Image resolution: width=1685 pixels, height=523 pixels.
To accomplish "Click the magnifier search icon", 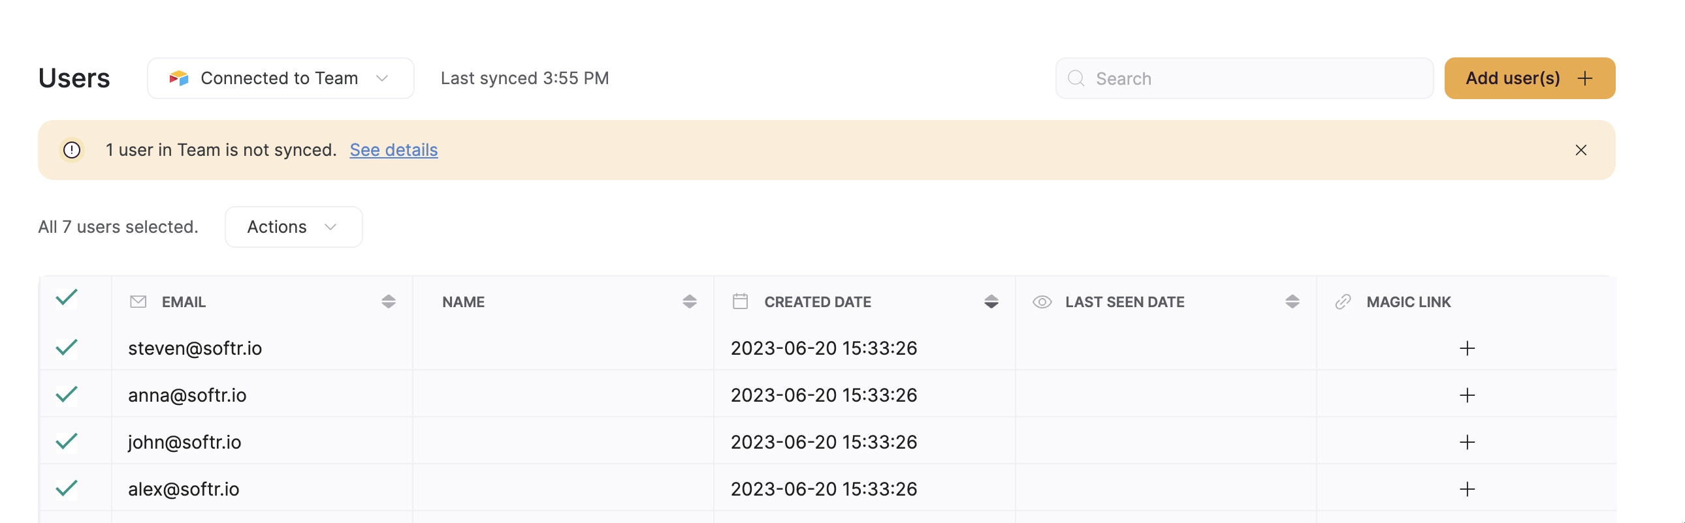I will (x=1076, y=78).
